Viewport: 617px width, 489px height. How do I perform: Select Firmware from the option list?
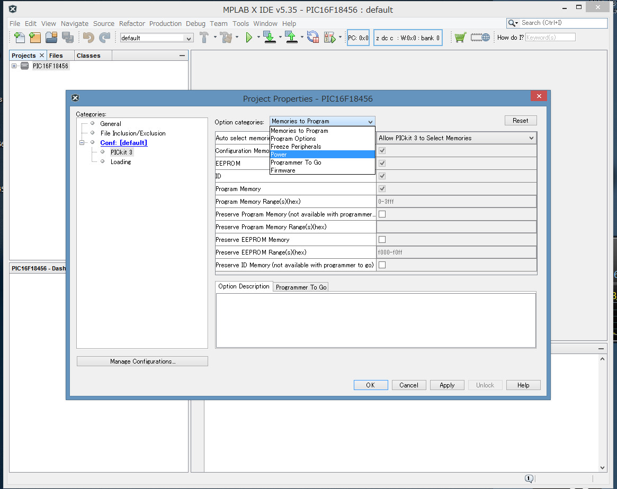coord(323,170)
